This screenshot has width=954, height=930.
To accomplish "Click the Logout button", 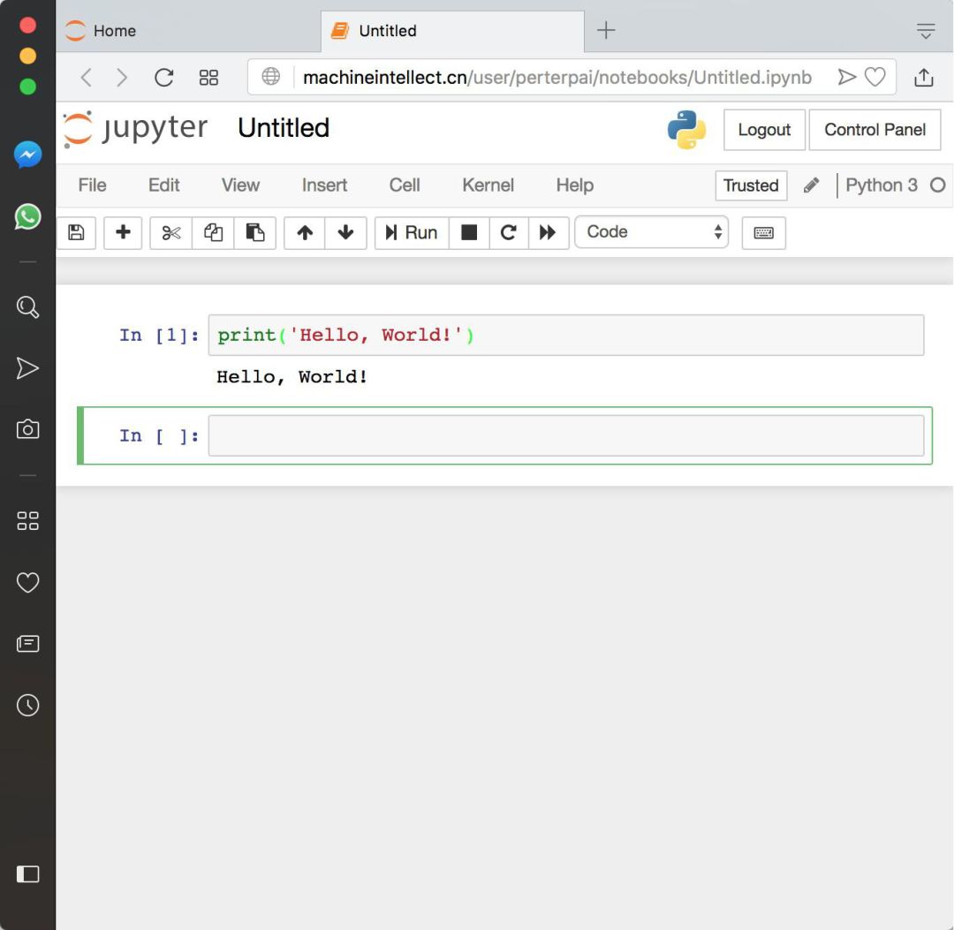I will pyautogui.click(x=764, y=130).
